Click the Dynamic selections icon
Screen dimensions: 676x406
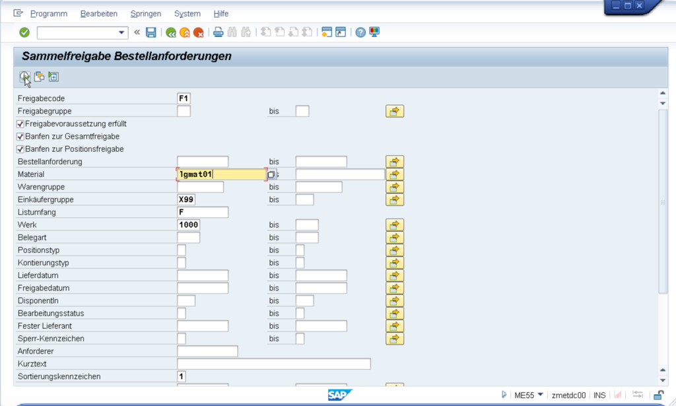point(53,77)
